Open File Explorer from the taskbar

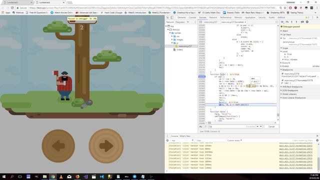tap(44, 176)
